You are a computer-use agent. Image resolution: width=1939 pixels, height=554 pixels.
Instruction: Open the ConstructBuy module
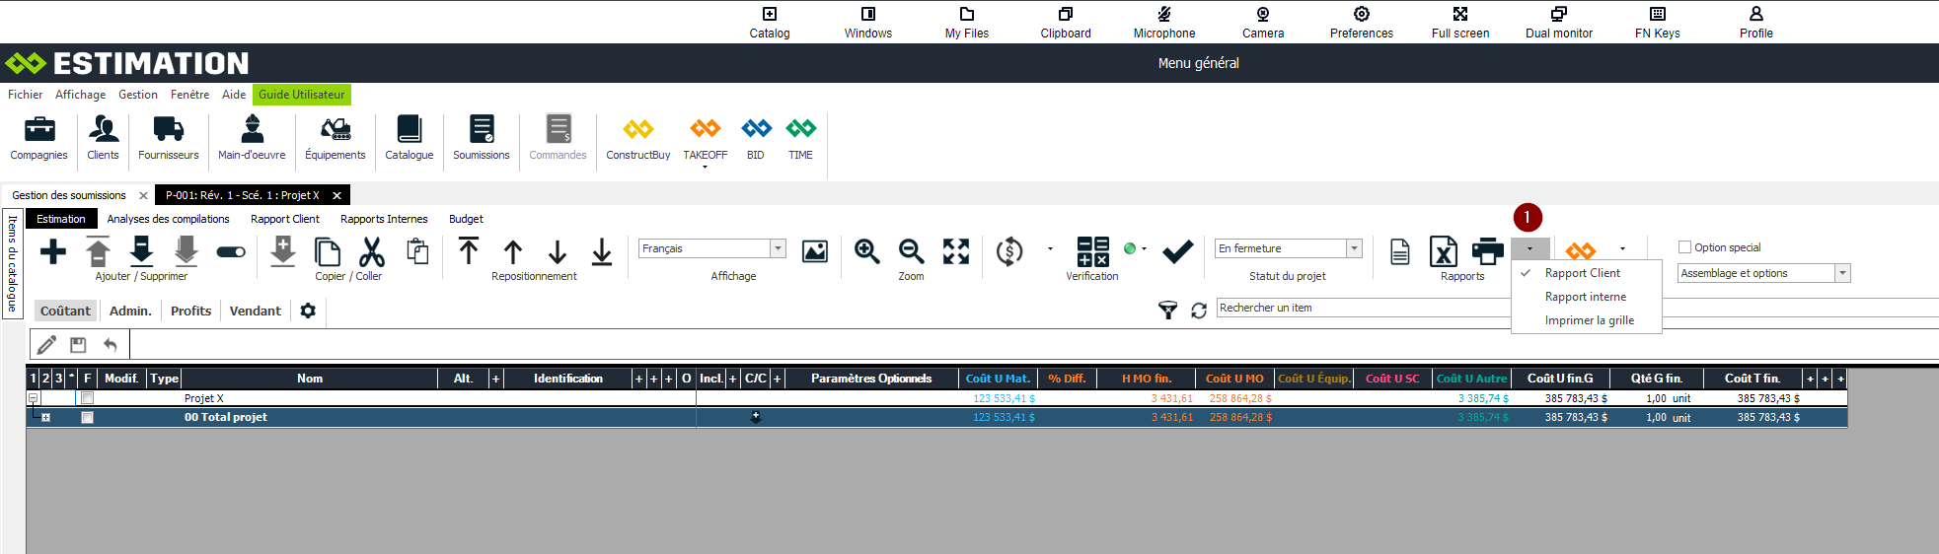pyautogui.click(x=637, y=131)
